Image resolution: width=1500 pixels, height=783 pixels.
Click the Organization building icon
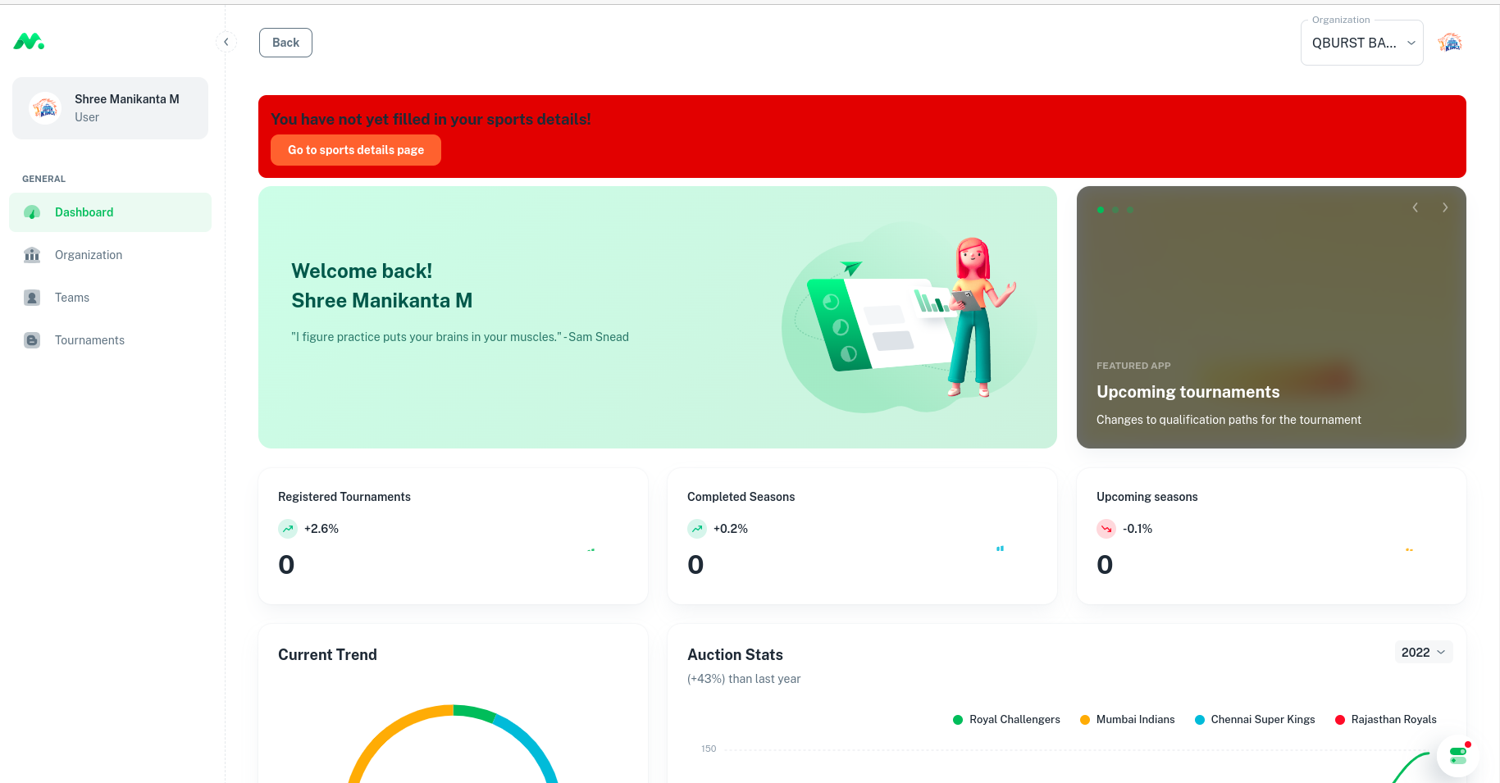(x=32, y=255)
